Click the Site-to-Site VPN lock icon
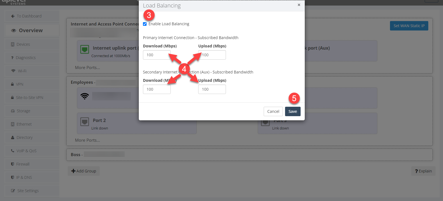The height and width of the screenshot is (201, 443). 12,98
